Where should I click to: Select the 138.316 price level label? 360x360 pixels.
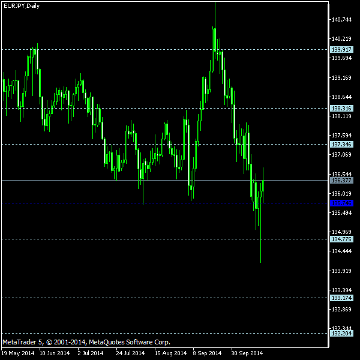click(x=341, y=109)
